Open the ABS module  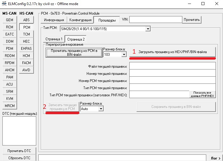coord(26,20)
